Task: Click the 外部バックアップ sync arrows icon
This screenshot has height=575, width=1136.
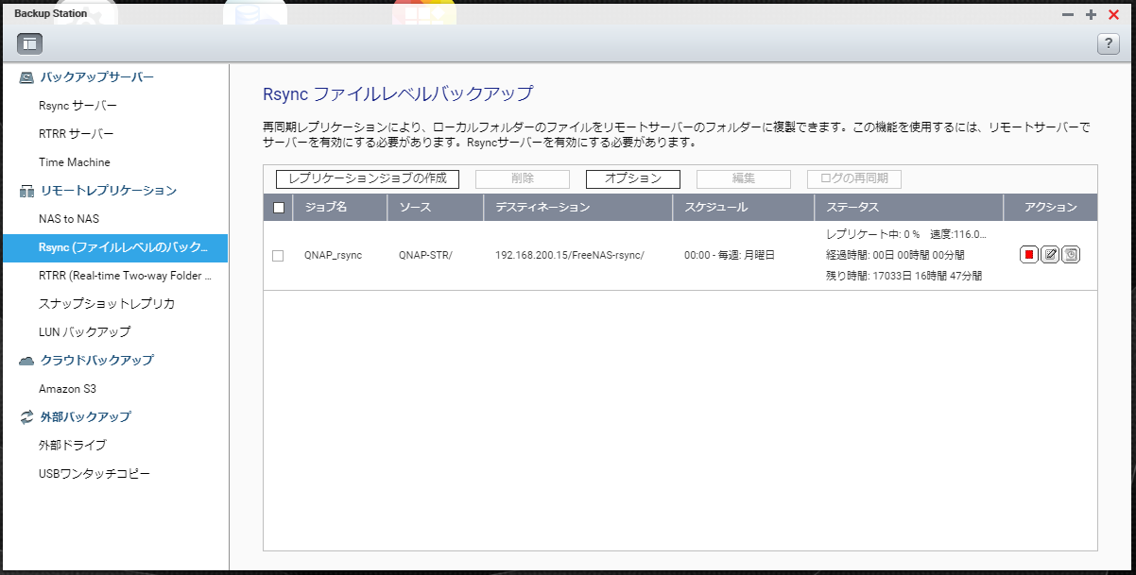Action: tap(26, 417)
